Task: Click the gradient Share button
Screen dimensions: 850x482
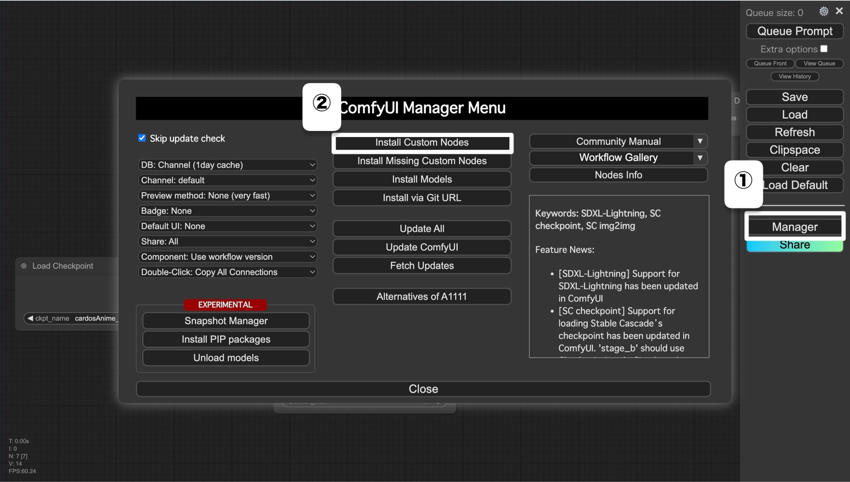Action: pos(794,246)
